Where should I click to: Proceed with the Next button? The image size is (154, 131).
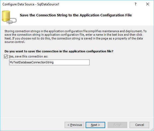point(95,125)
